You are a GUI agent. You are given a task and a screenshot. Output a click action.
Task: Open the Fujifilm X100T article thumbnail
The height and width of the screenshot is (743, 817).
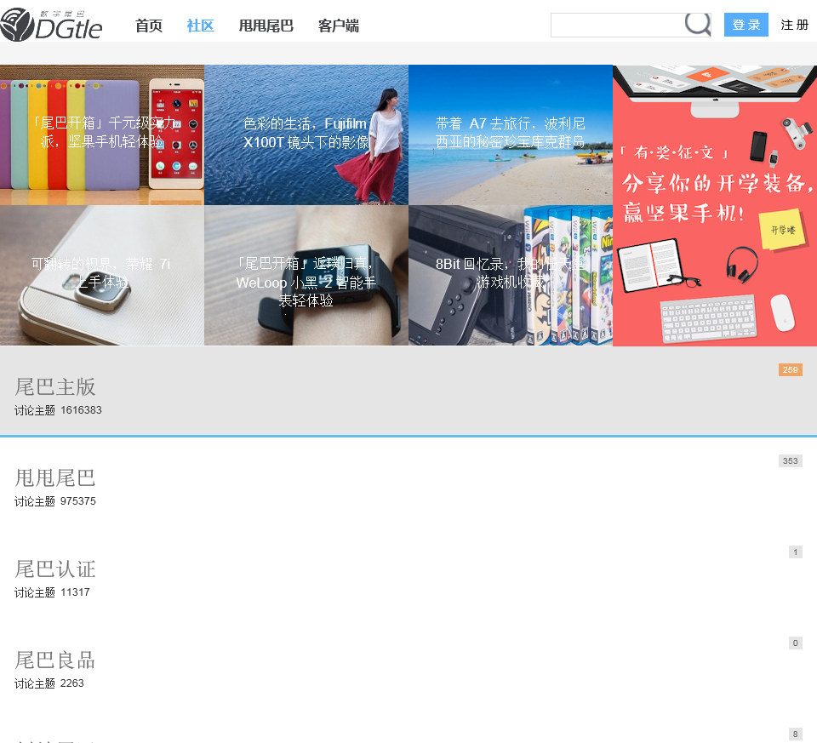306,135
